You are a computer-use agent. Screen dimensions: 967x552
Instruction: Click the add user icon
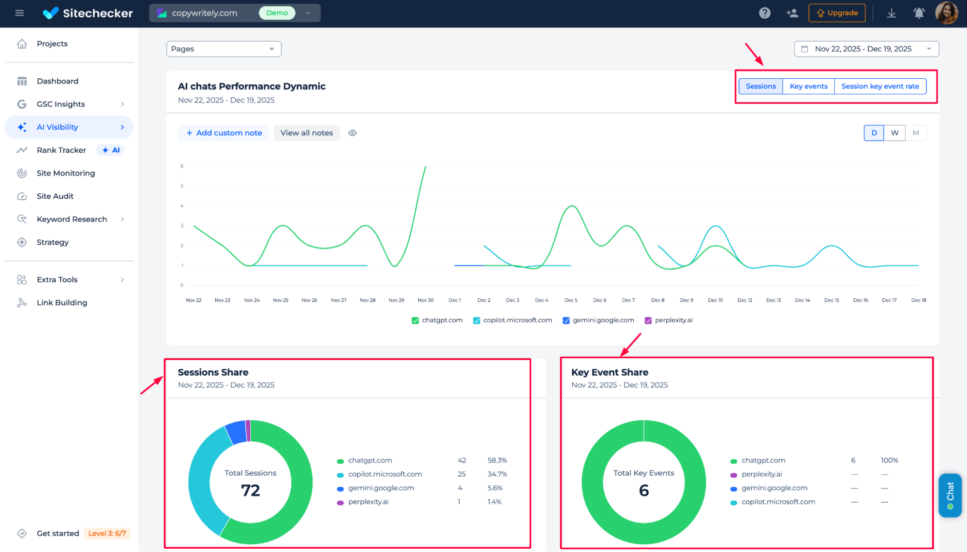[792, 13]
